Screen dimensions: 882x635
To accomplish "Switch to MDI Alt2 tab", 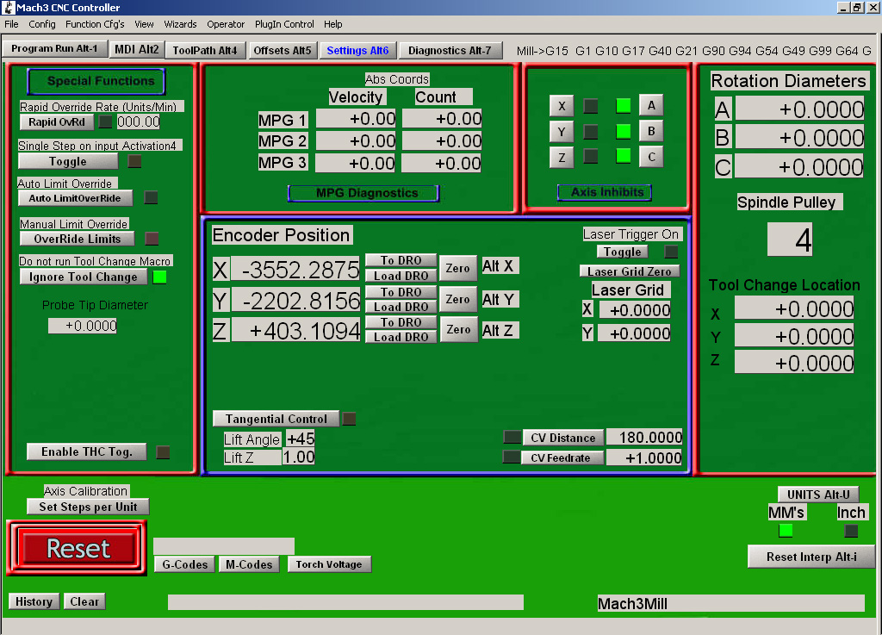I will click(x=137, y=49).
